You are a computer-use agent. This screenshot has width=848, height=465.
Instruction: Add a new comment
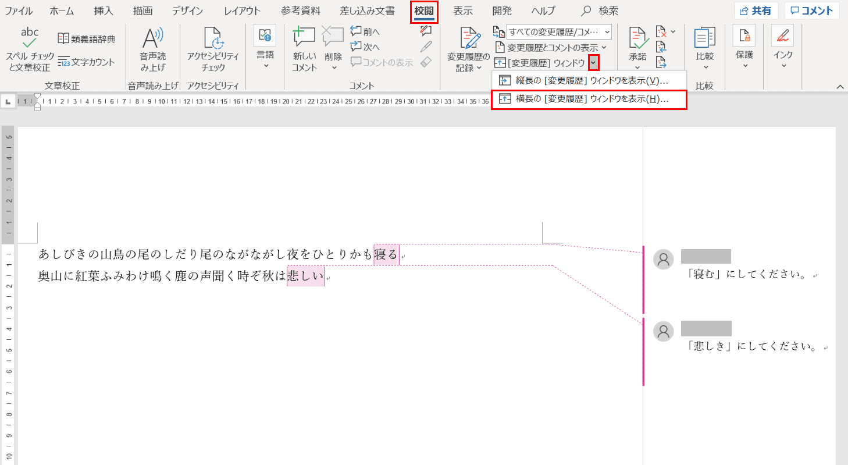tap(304, 50)
